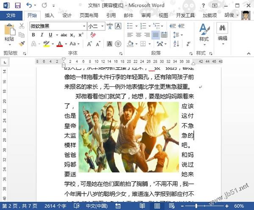Switch to the 页面布局 tab
The height and width of the screenshot is (210, 254).
pyautogui.click(x=89, y=15)
